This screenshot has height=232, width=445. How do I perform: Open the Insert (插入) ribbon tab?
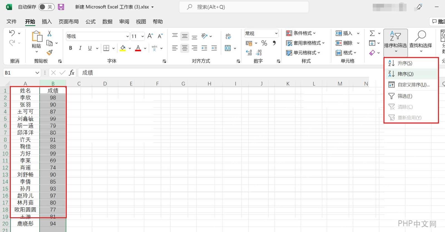pos(47,22)
